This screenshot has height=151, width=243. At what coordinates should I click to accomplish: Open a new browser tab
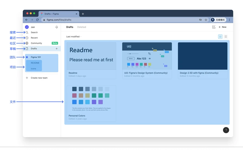pos(83,14)
